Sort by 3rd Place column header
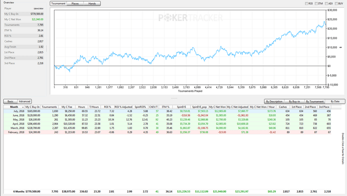Screen dimensions: 347x196 pyautogui.click(x=324, y=107)
